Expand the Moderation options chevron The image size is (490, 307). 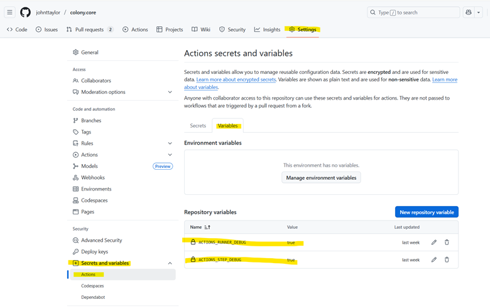[x=170, y=92]
